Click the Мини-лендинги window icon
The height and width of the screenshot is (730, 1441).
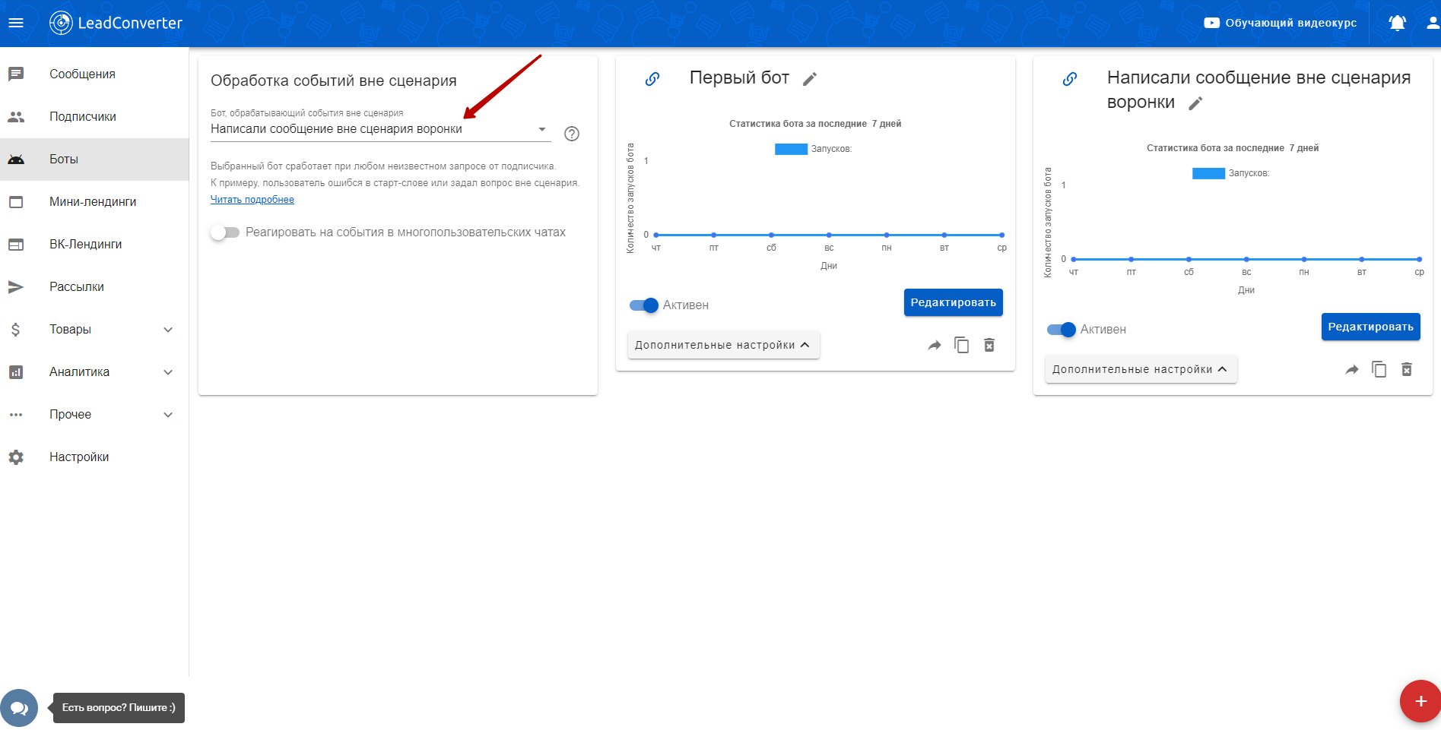pos(16,202)
